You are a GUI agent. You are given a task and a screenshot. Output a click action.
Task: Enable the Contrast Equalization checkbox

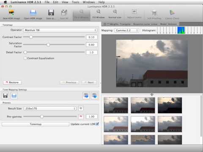pos(25,58)
